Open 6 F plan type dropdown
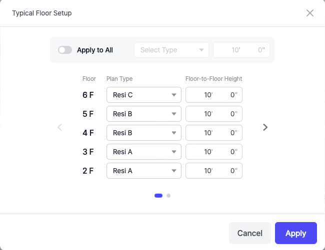Screen dimensions: 325x250 click(144, 95)
